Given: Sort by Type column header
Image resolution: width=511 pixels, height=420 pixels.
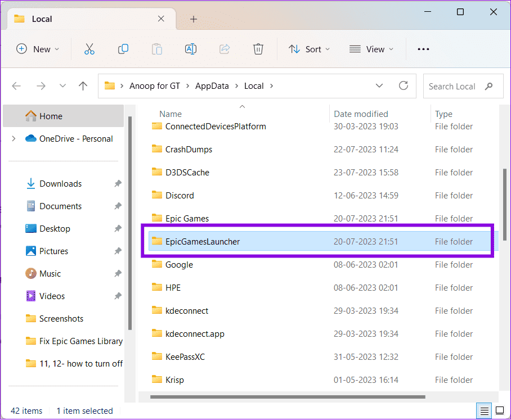Looking at the screenshot, I should coord(443,114).
